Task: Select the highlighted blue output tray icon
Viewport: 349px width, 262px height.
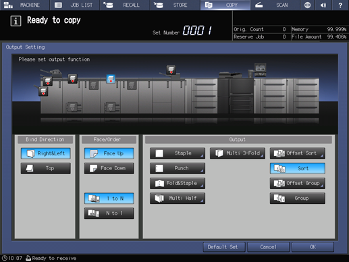Action: pos(111,79)
